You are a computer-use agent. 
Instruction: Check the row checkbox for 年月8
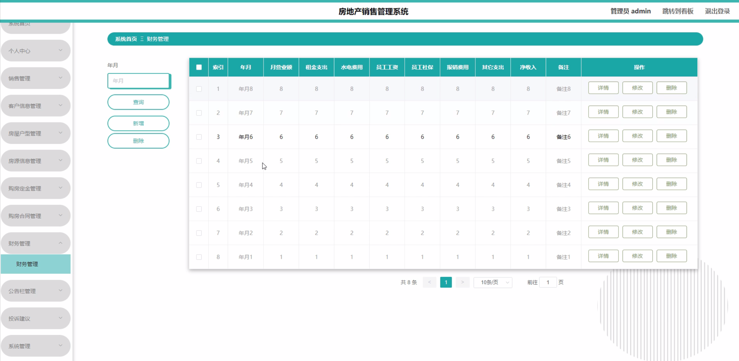199,89
